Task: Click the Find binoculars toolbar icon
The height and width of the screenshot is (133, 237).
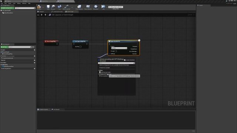Action: point(60,7)
